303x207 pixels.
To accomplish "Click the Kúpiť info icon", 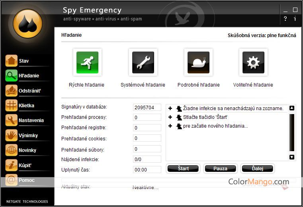I will click(x=11, y=165).
